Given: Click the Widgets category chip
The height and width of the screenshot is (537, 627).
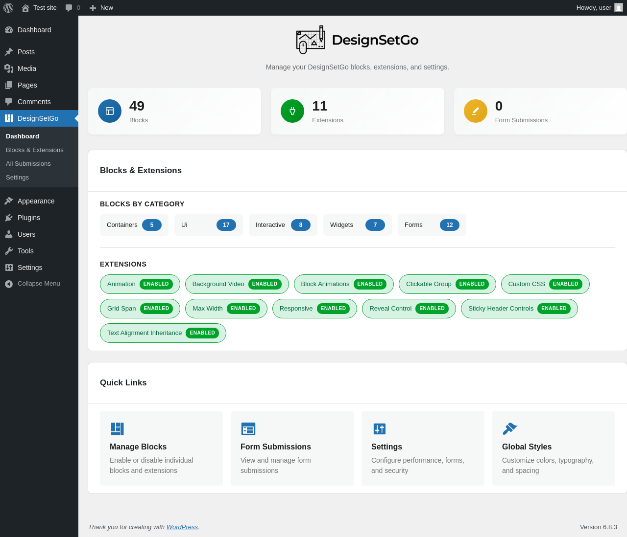Looking at the screenshot, I should (x=358, y=225).
